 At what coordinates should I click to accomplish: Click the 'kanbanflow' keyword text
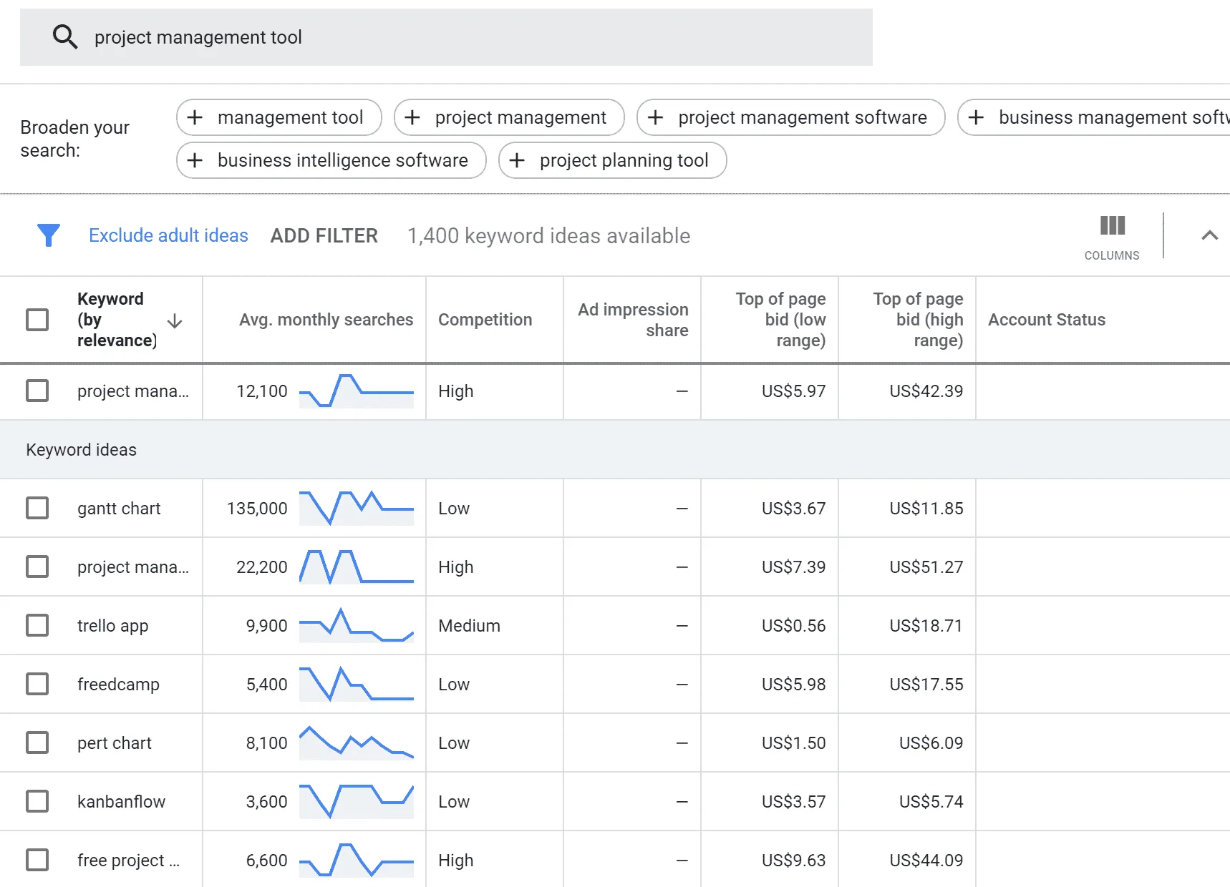point(121,801)
